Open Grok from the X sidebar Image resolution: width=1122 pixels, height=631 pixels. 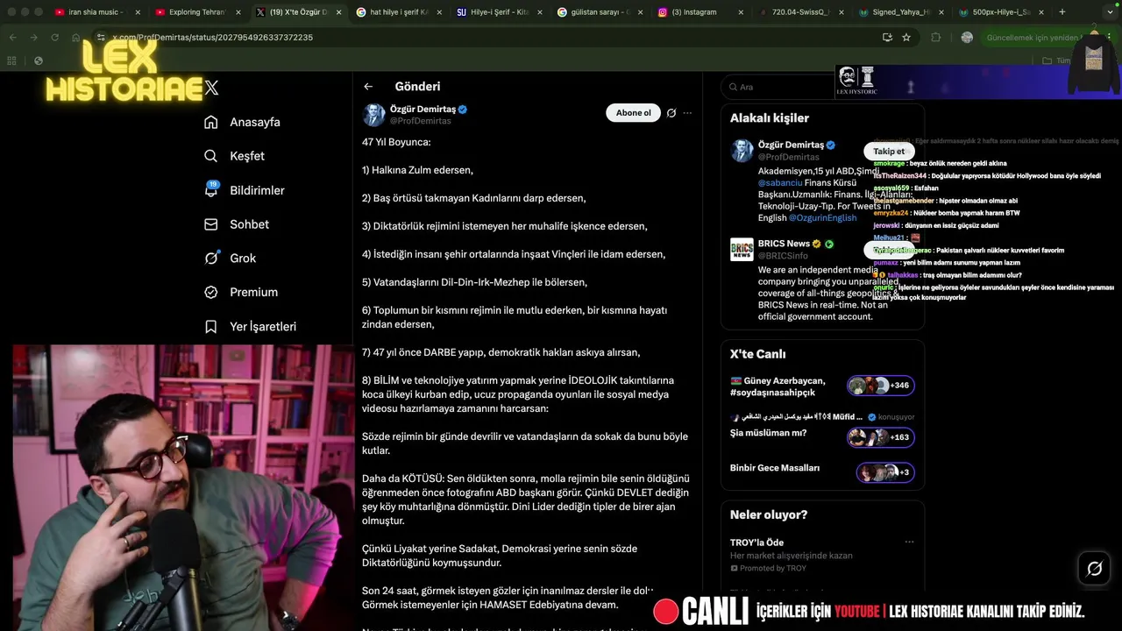pos(230,258)
